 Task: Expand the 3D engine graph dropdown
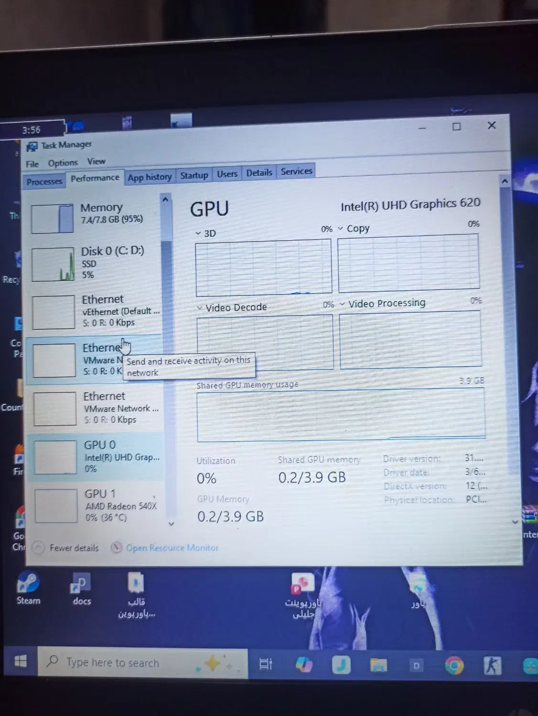coord(198,233)
